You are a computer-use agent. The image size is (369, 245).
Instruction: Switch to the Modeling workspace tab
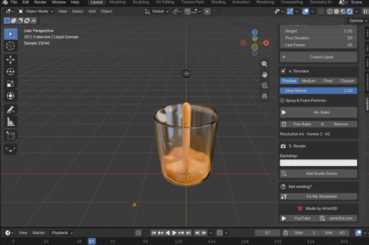pyautogui.click(x=118, y=2)
